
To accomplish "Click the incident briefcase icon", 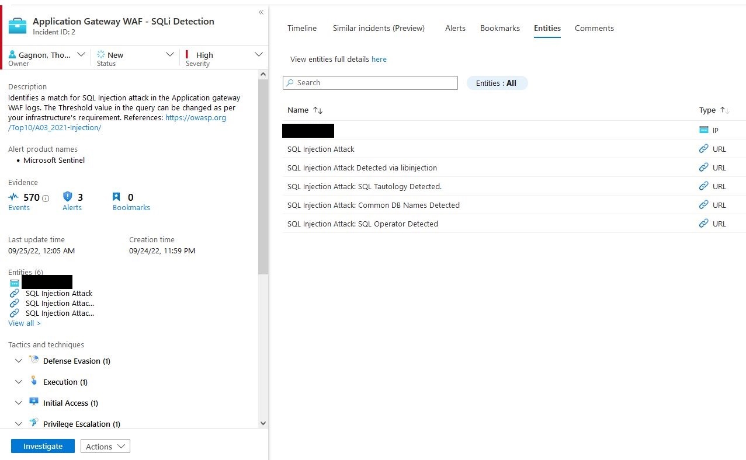I will [18, 26].
